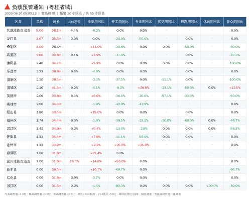Select the 端州区 row name
Image resolution: width=251 pixels, height=202 pixels.
12,121
